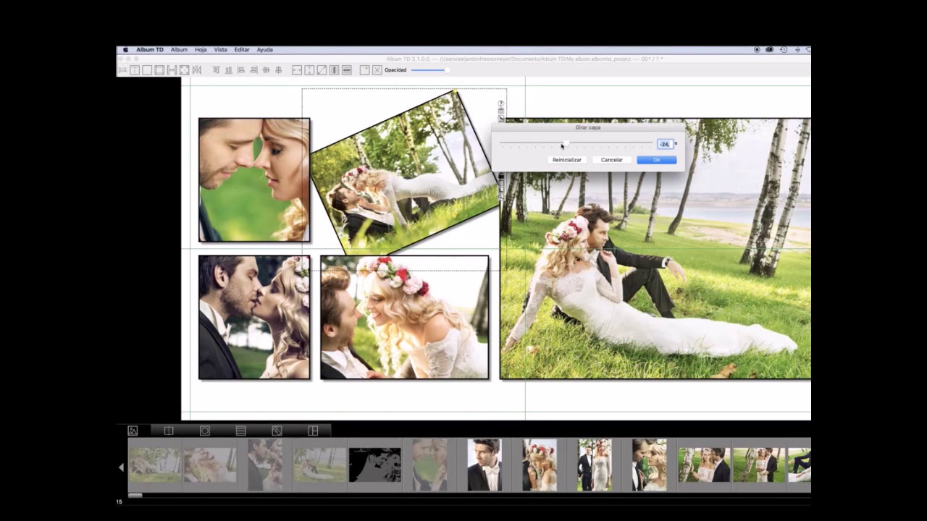The width and height of the screenshot is (927, 521).
Task: Click the help question mark on layer
Action: click(x=500, y=103)
